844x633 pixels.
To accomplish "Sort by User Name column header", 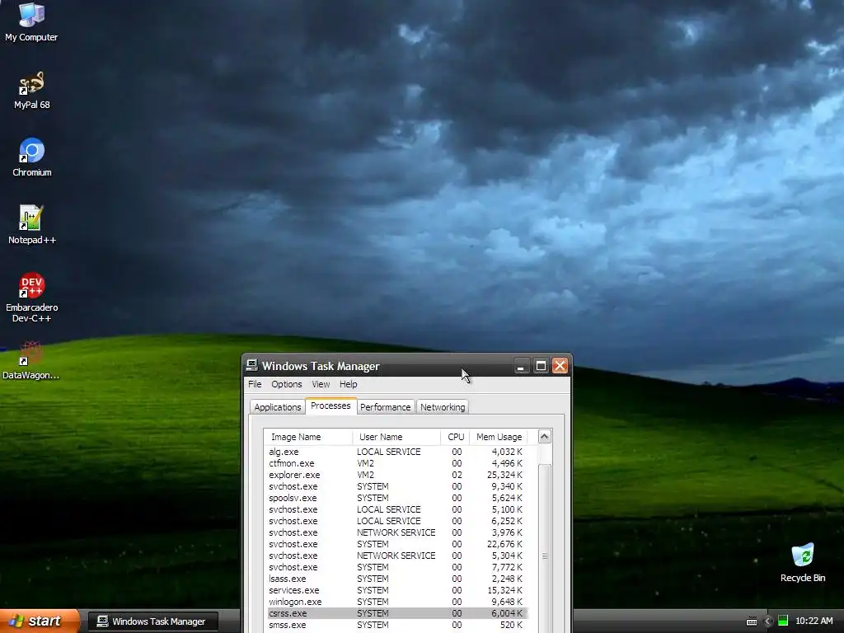I will tap(396, 437).
